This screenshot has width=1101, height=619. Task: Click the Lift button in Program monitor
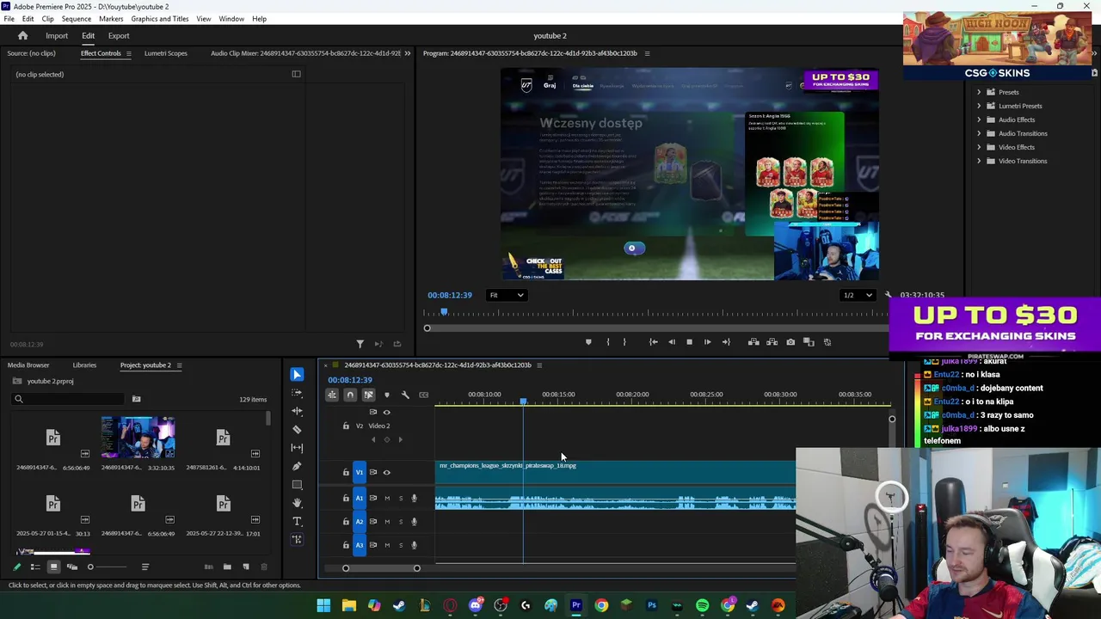coord(753,342)
